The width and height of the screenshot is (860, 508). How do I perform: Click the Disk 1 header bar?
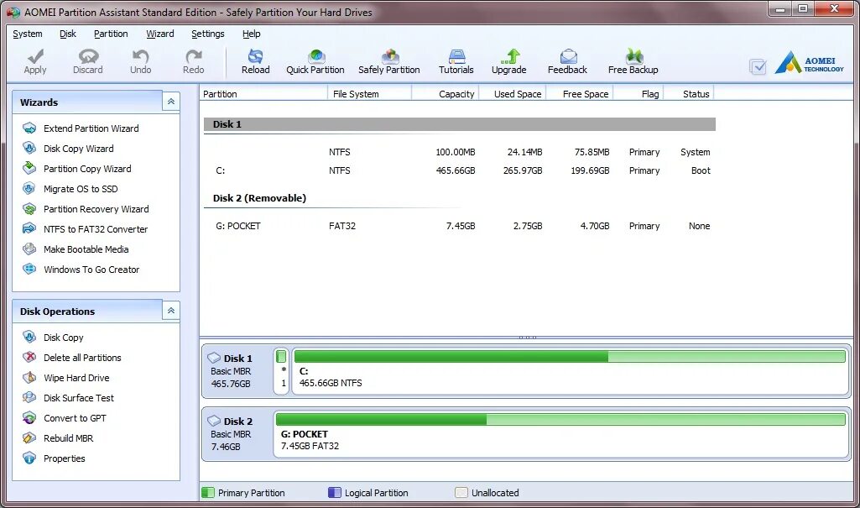[x=460, y=124]
